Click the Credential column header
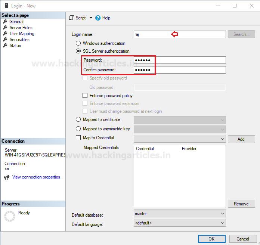The height and width of the screenshot is (245, 260). point(157,149)
